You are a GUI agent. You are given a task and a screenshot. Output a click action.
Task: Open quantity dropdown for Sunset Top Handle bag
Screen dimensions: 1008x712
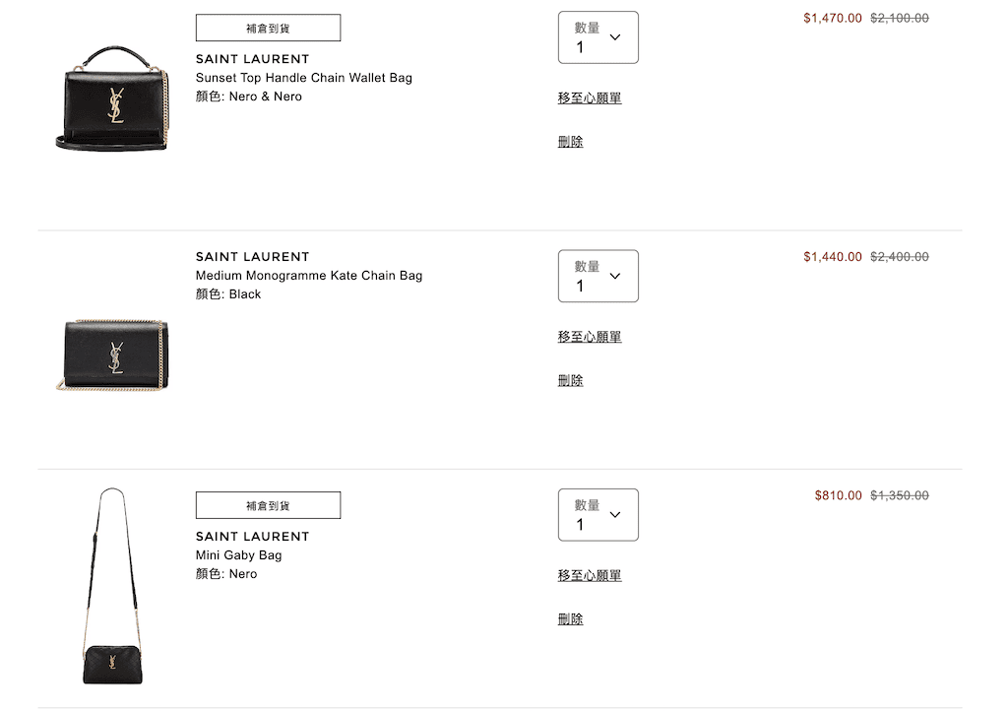pos(598,37)
